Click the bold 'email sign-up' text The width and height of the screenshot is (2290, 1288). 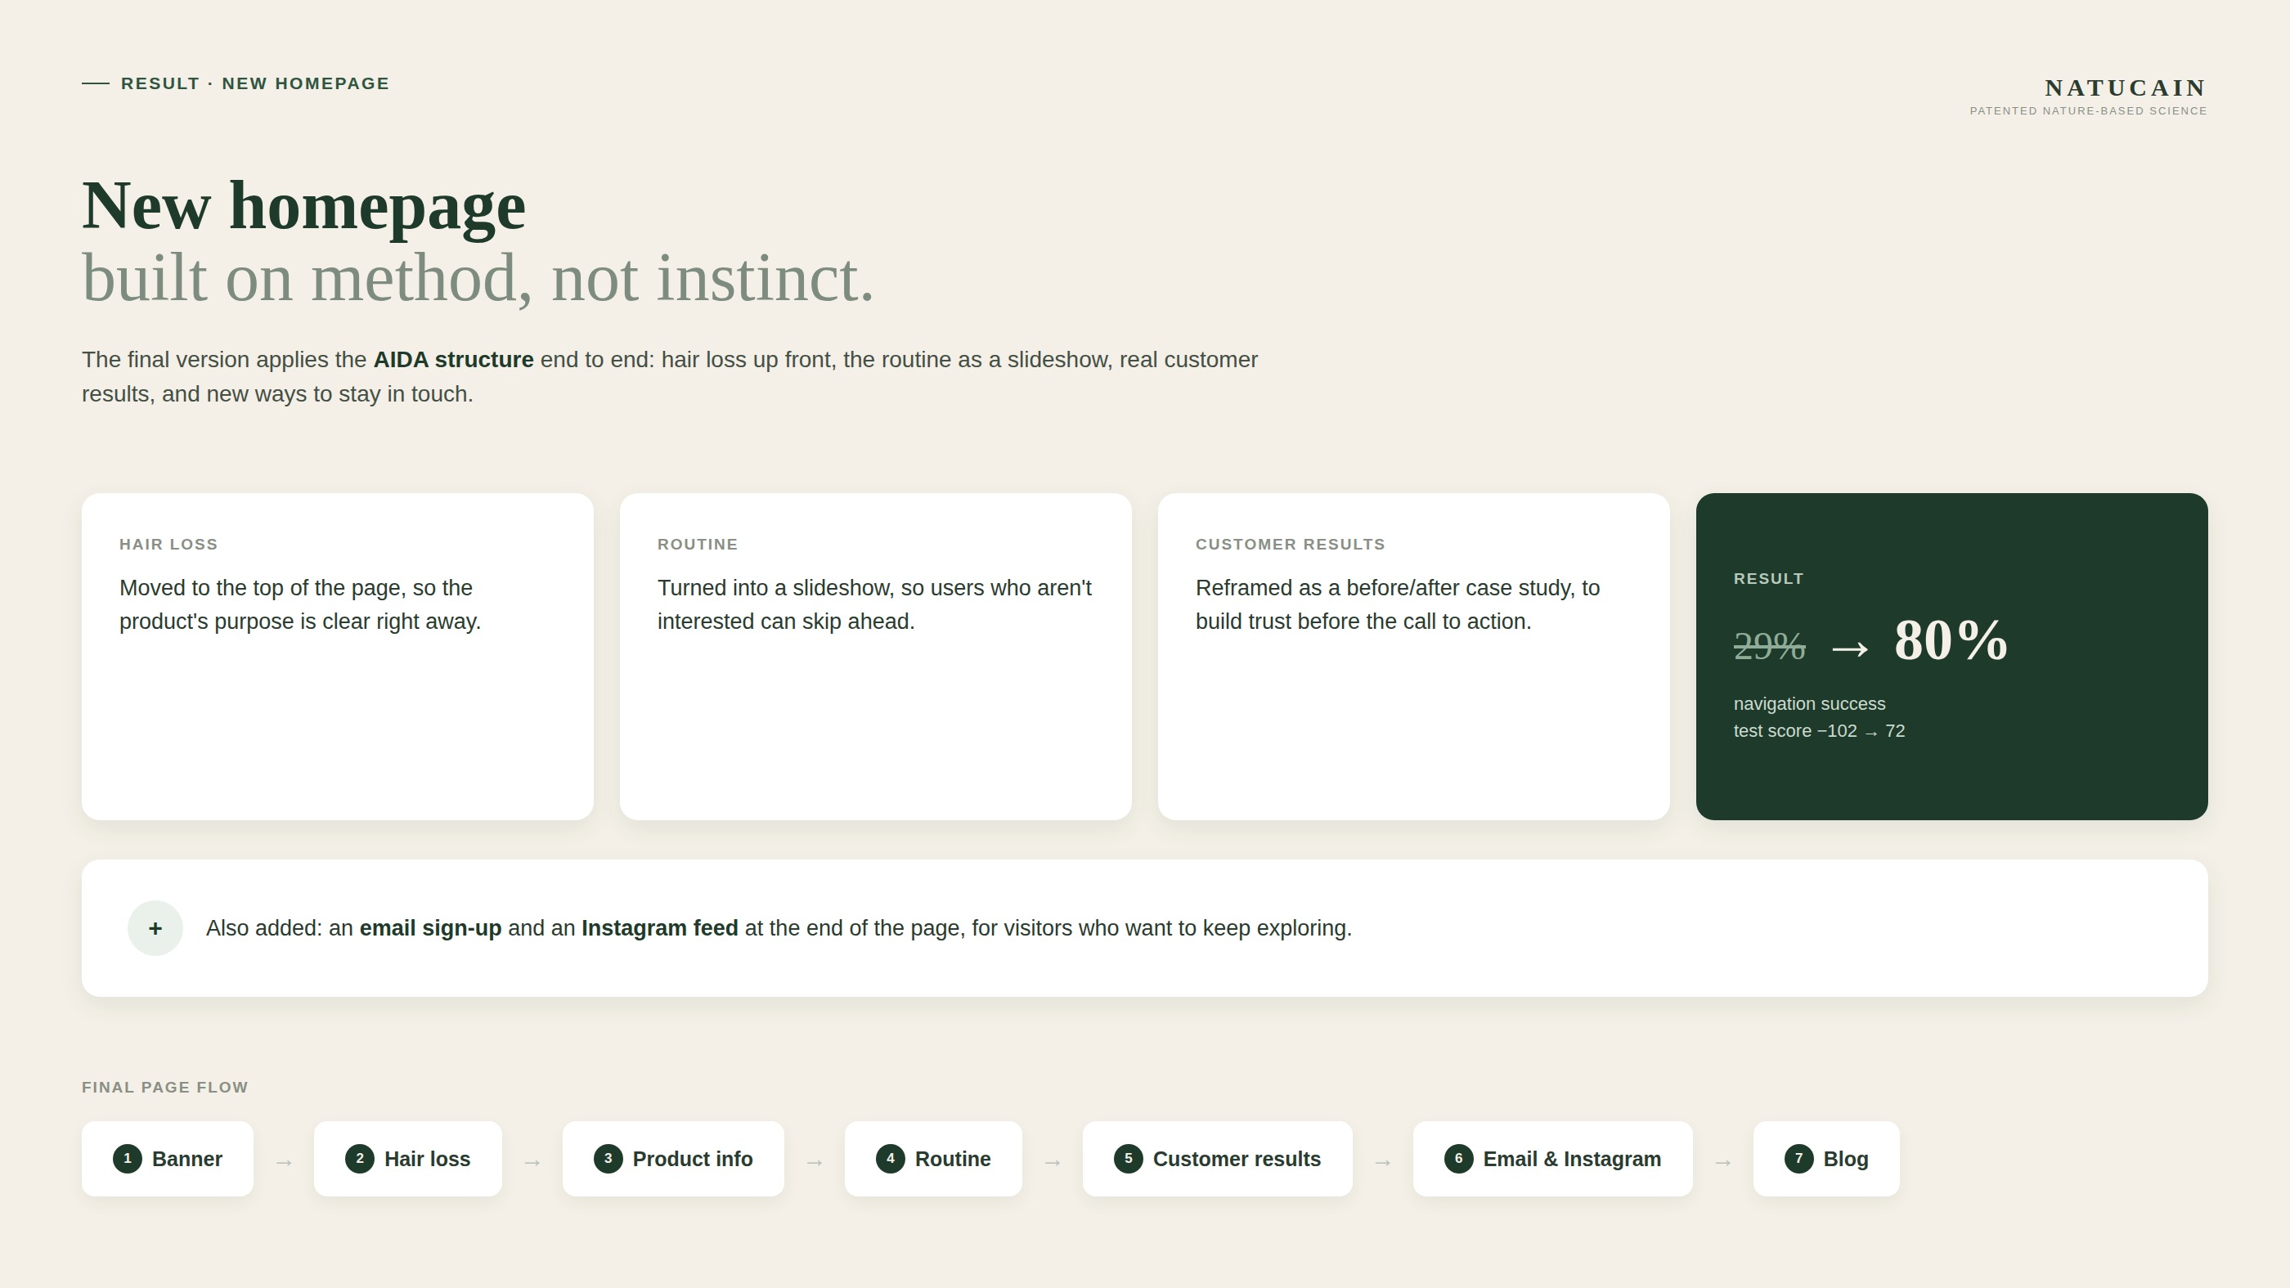click(430, 928)
